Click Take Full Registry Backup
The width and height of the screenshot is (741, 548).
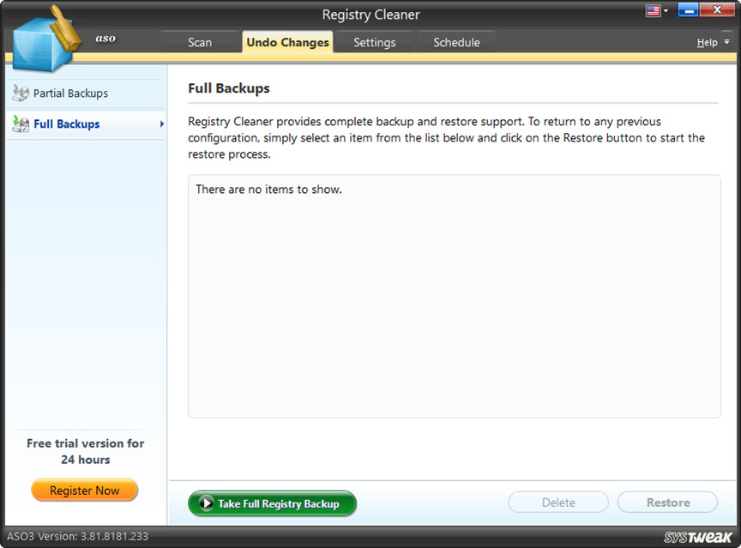[272, 503]
